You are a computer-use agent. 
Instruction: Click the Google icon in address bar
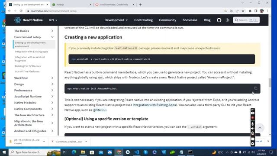pyautogui.click(x=225, y=11)
